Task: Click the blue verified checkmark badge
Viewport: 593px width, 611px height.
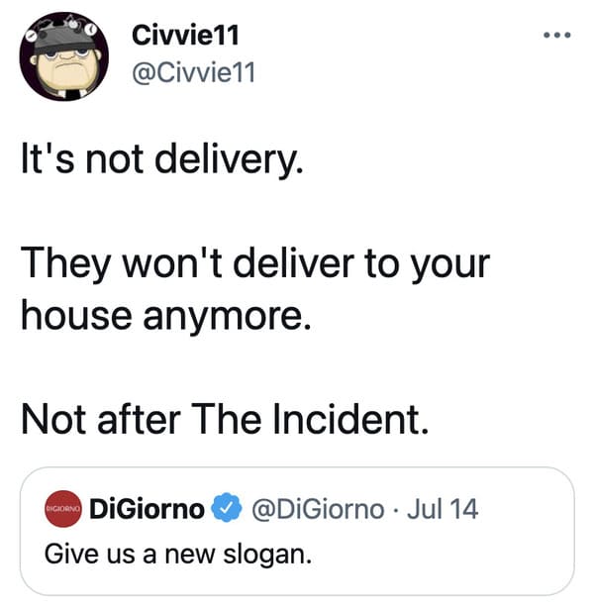Action: click(x=227, y=508)
